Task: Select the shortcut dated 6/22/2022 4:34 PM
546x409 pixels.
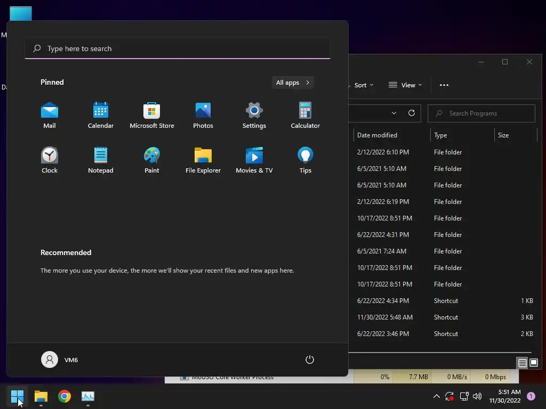Action: pyautogui.click(x=443, y=301)
